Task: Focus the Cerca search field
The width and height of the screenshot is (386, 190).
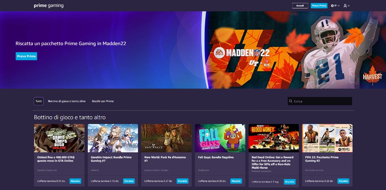Action: 320,101
